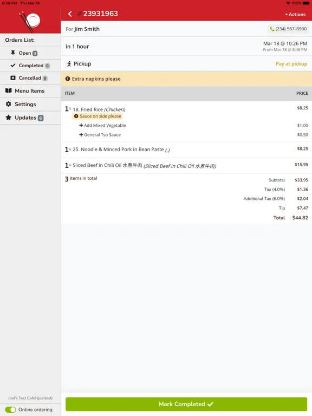Click the X box icon beside Cancelled
The image size is (312, 416).
pyautogui.click(x=13, y=78)
